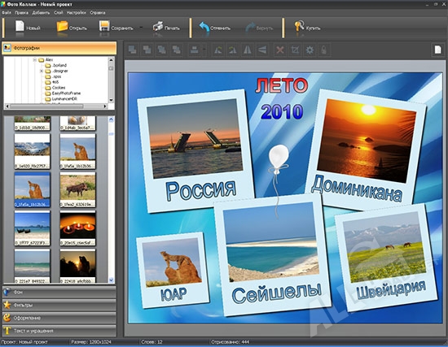Select the Cookies folder
This screenshot has width=448, height=347.
click(x=59, y=88)
